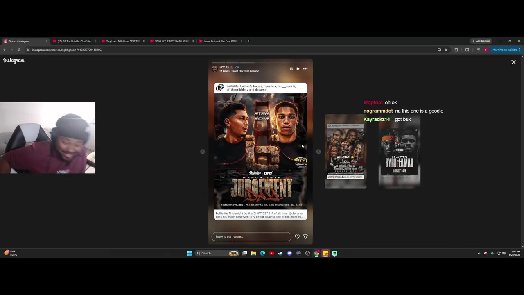The height and width of the screenshot is (295, 524).
Task: View site information icon in address bar
Action: (x=28, y=50)
